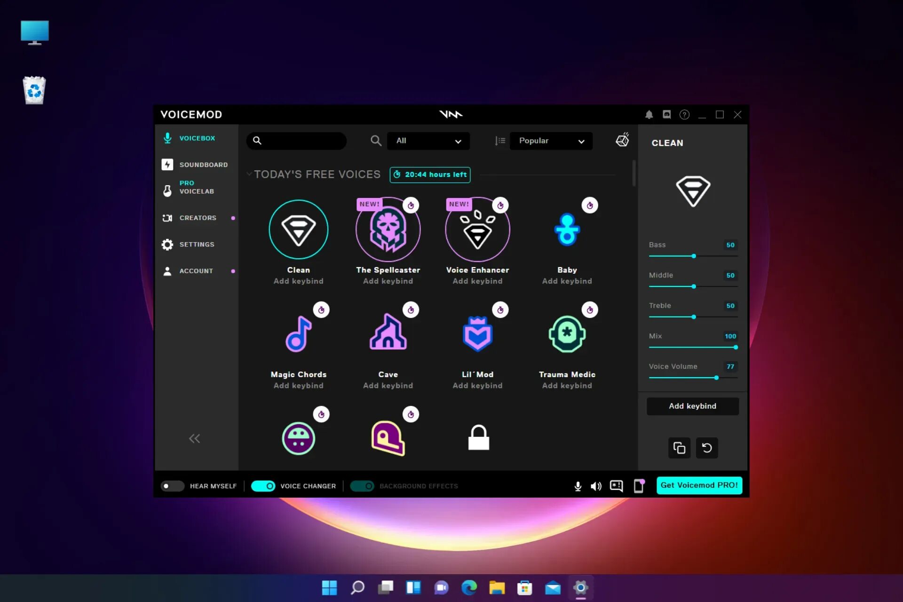Open the Pro Voicelab feature
Screen dimensions: 903x602
[196, 188]
